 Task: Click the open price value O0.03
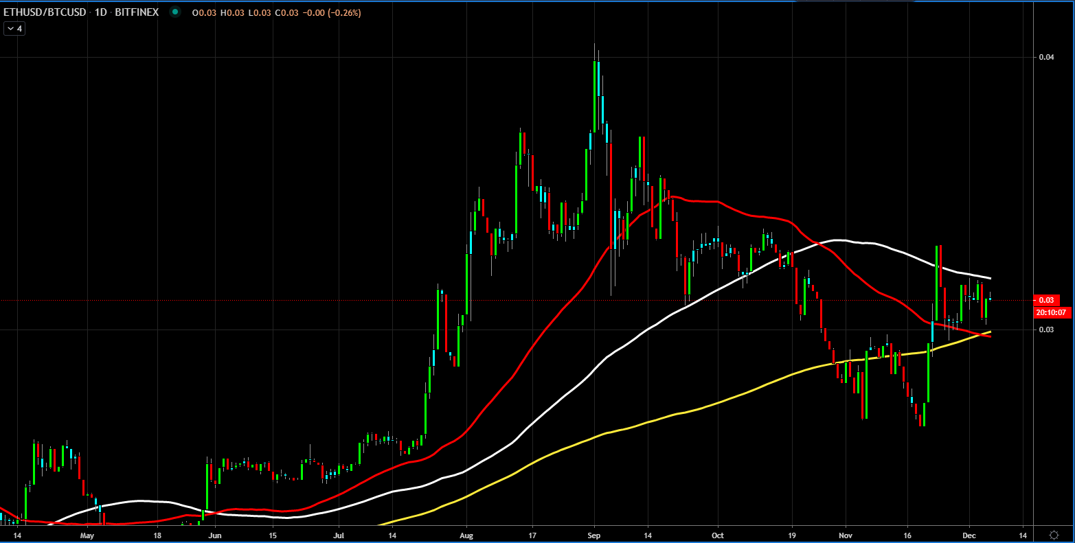(x=203, y=13)
